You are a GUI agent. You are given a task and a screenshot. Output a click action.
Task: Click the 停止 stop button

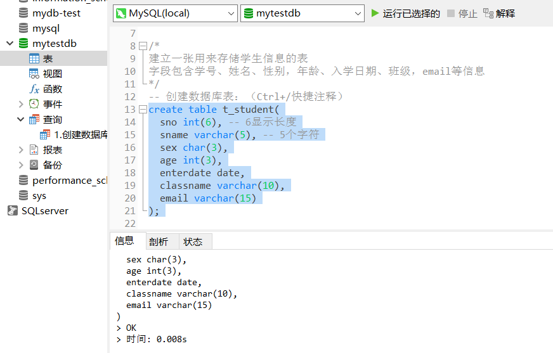(x=462, y=13)
